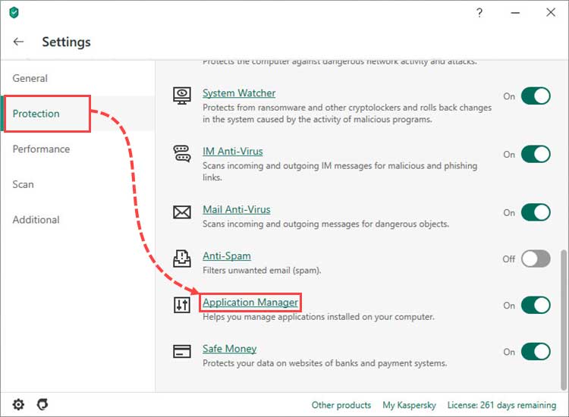Click the Other products link
Image resolution: width=569 pixels, height=417 pixels.
click(x=341, y=405)
